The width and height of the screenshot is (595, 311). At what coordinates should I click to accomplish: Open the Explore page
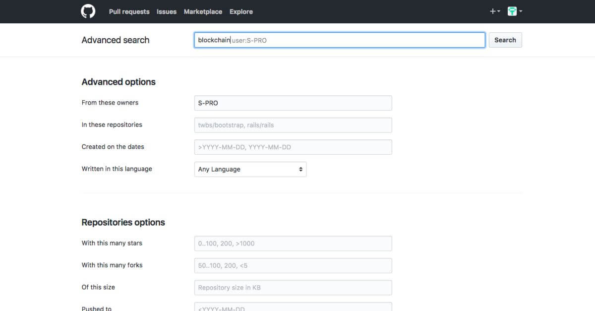[x=241, y=11]
